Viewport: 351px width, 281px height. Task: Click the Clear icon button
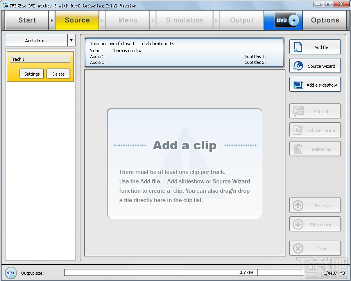coord(297,248)
